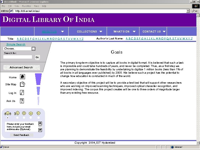Open the Favorites menu

[x=26, y=6]
